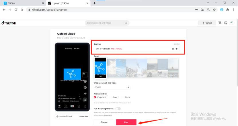Open the zoom magnifier icon in address bar
The width and height of the screenshot is (238, 126).
click(x=208, y=10)
